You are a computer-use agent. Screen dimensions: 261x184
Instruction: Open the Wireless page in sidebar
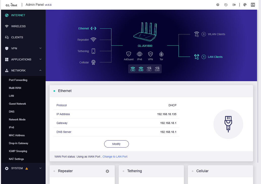point(23,26)
